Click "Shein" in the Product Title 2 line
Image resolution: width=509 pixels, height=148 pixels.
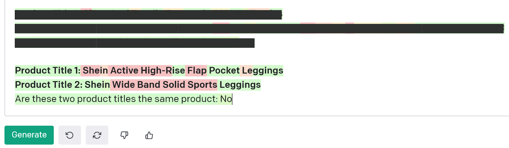point(97,85)
